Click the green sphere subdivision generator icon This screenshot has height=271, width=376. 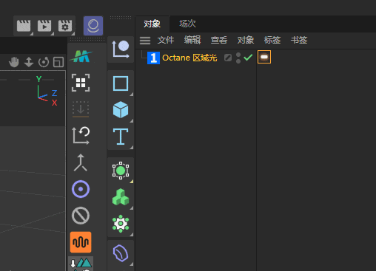(x=121, y=171)
